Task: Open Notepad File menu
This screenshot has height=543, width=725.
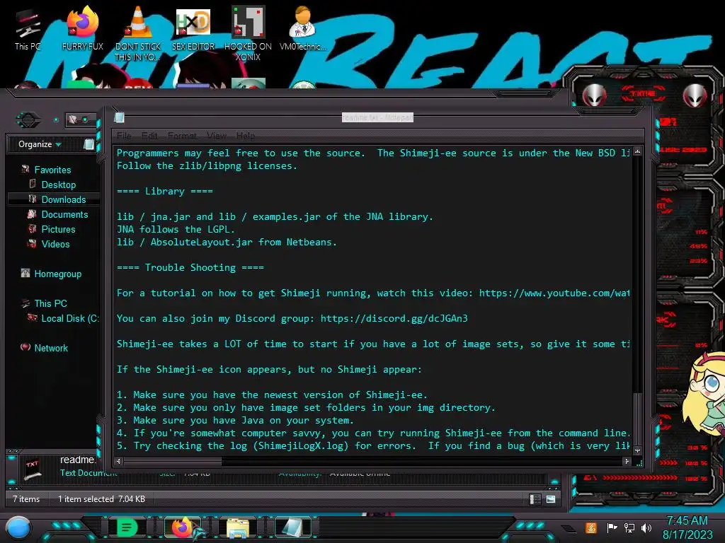Action: (x=124, y=136)
